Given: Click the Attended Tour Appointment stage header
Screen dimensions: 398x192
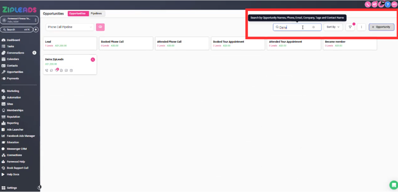Looking at the screenshot, I should tap(294, 43).
